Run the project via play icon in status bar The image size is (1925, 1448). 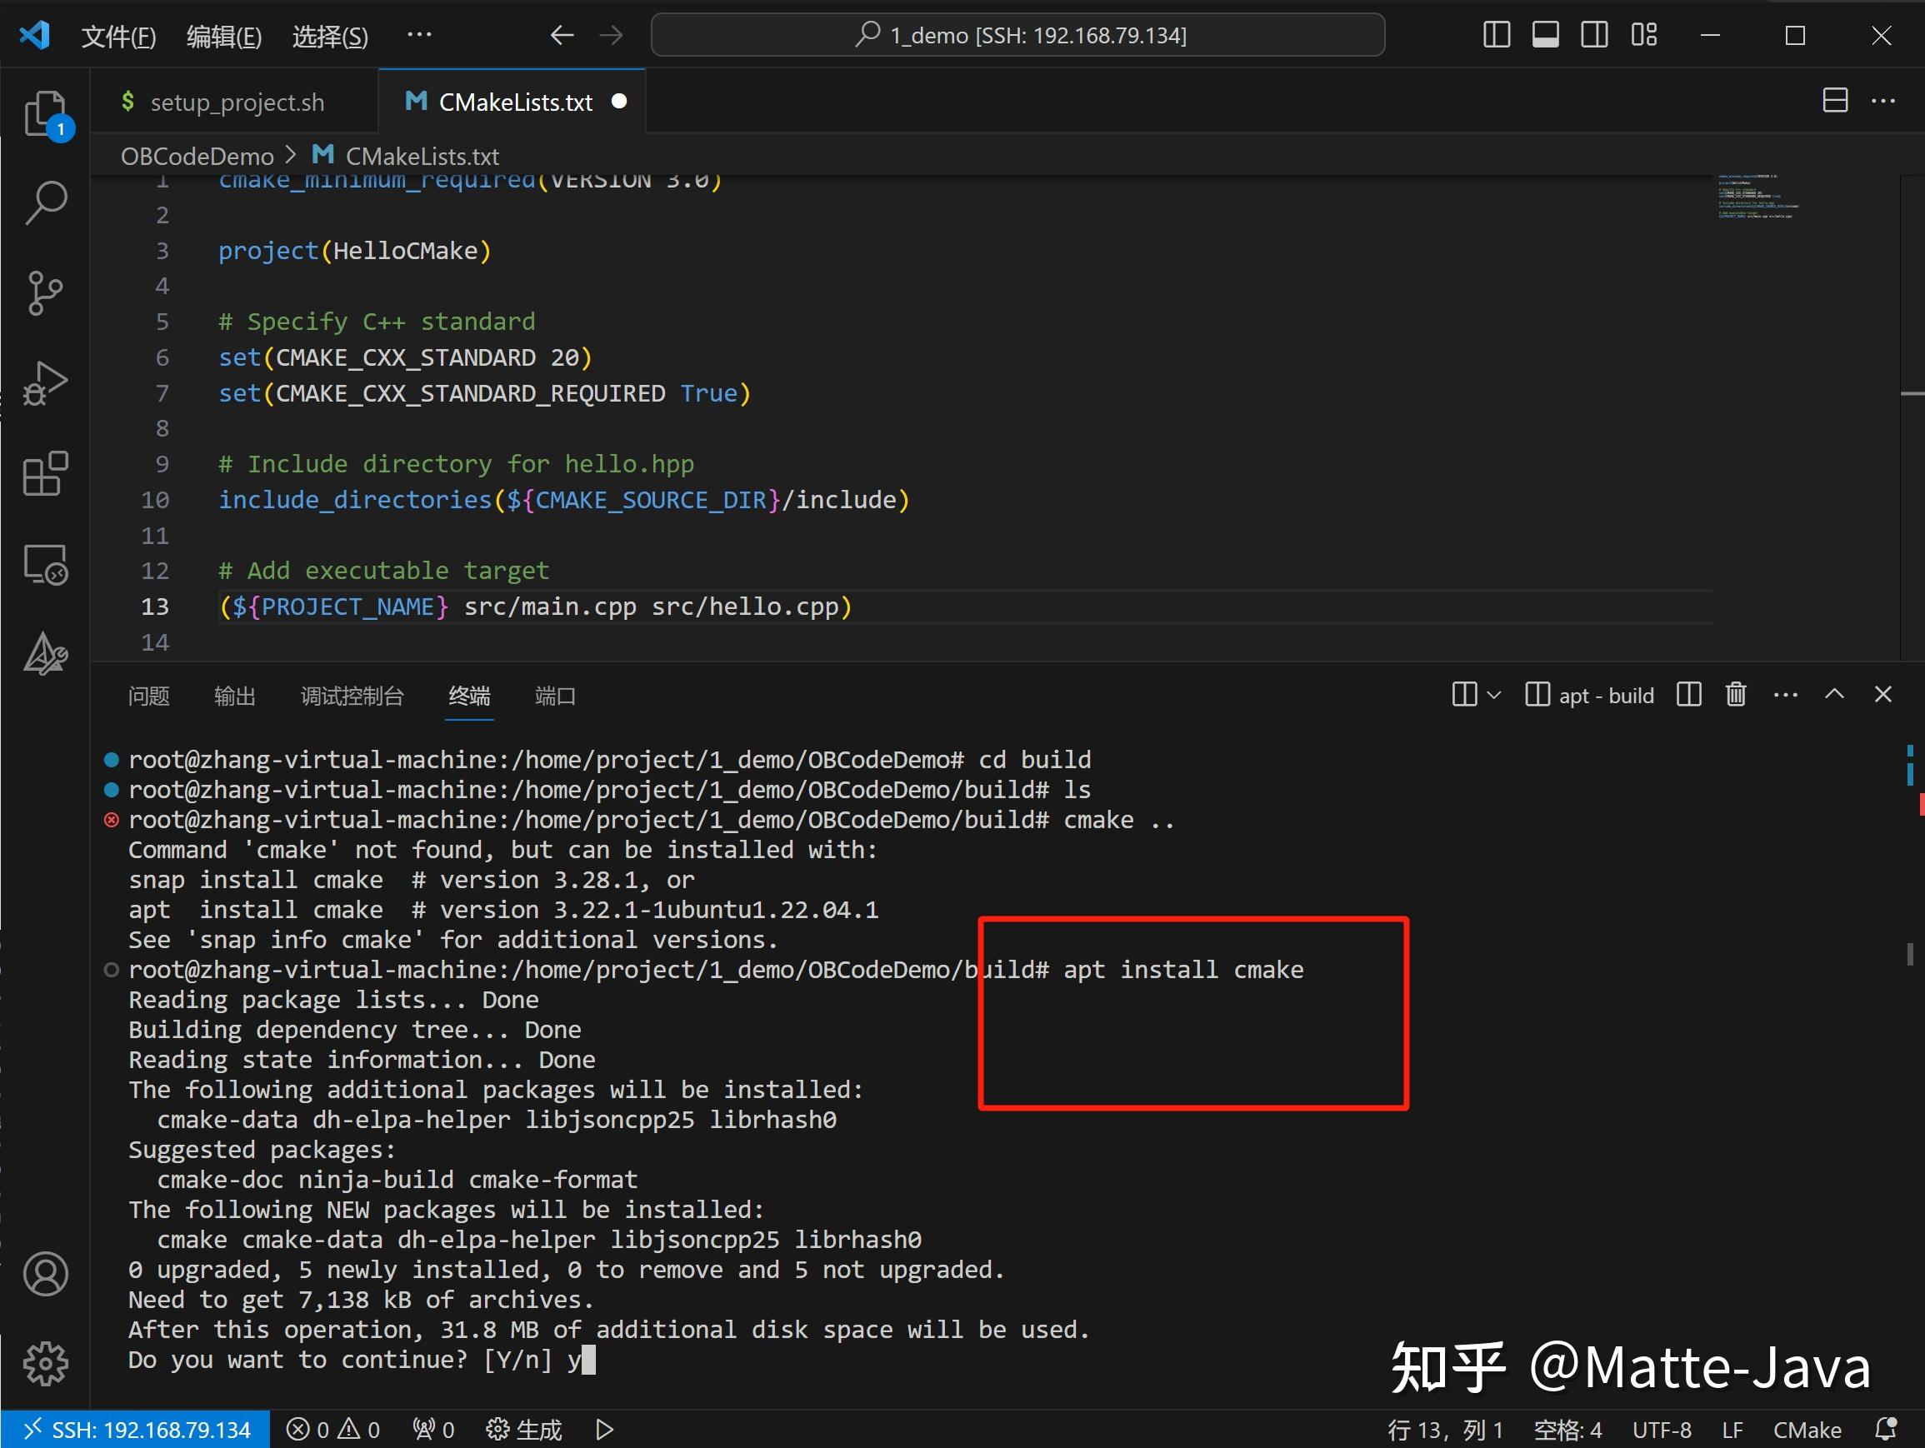click(603, 1429)
